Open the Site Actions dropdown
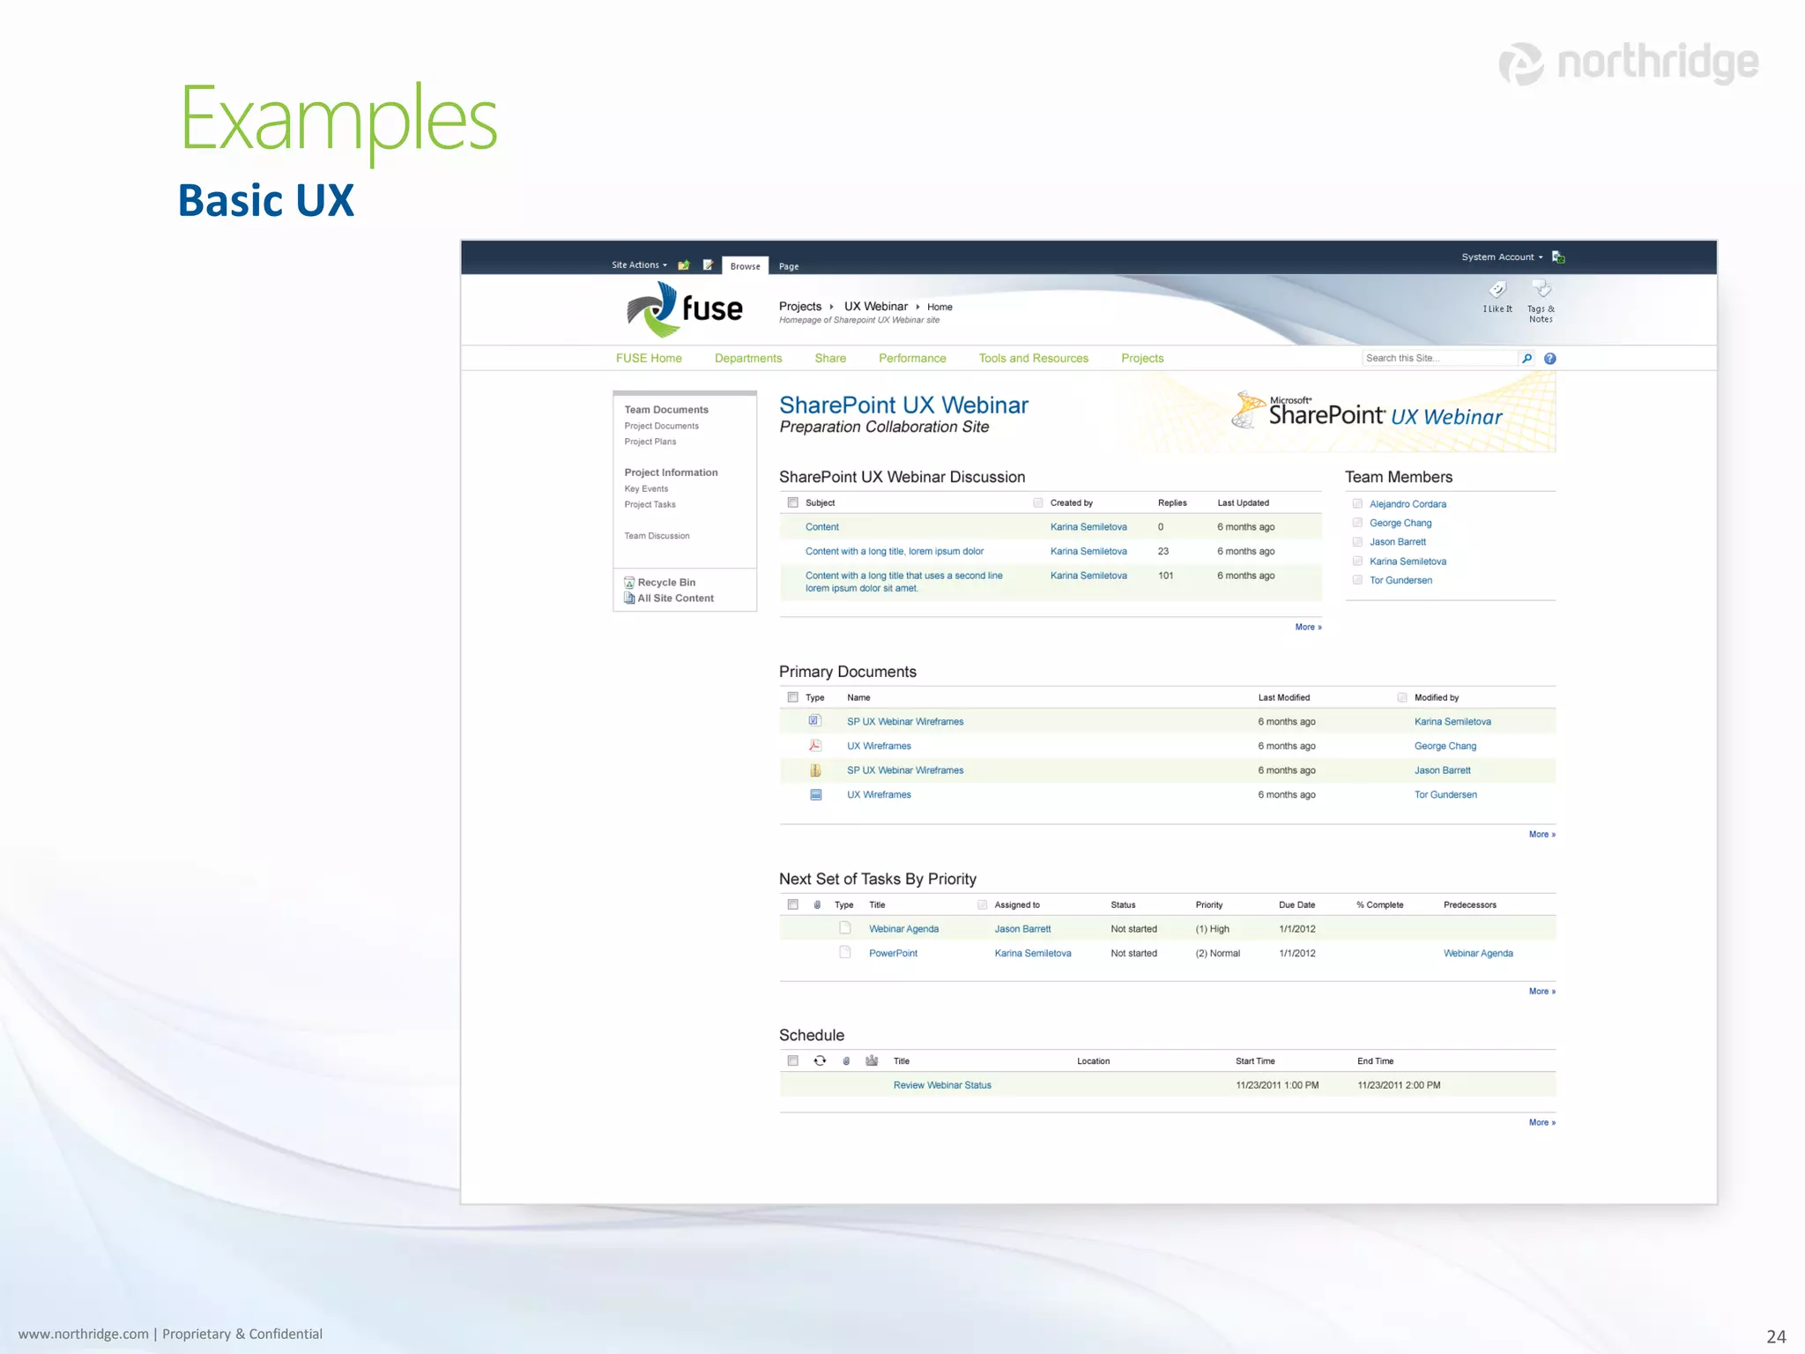 (640, 264)
